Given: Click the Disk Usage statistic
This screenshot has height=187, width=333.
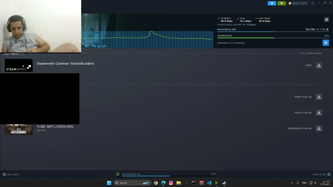Looking at the screenshot, I should (x=263, y=20).
